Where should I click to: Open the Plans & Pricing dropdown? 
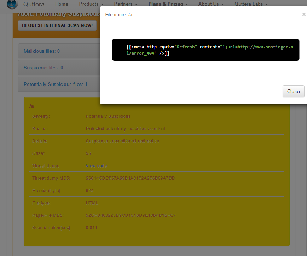pos(168,4)
